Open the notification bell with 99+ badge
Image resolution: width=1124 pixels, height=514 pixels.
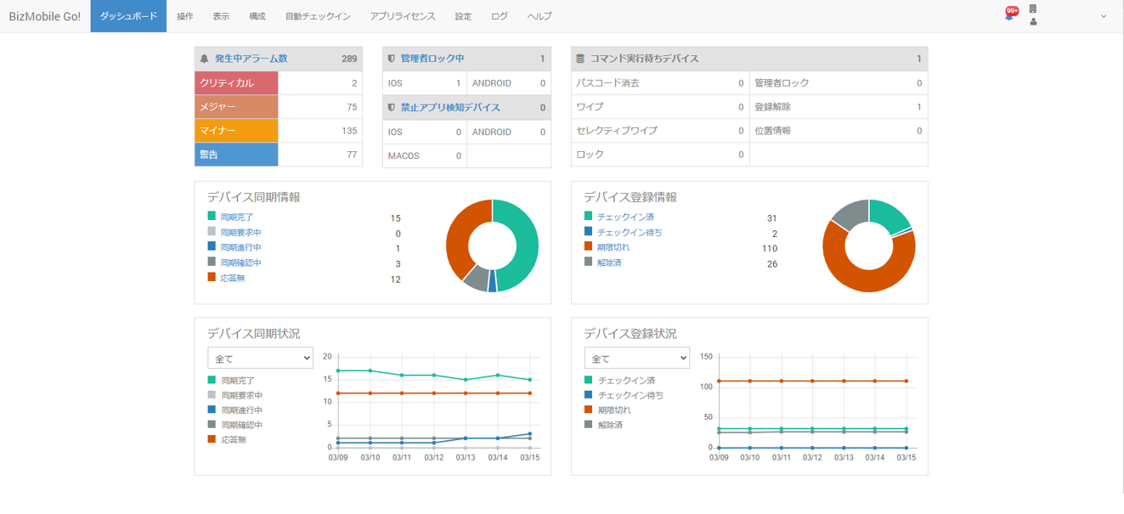coord(1009,15)
